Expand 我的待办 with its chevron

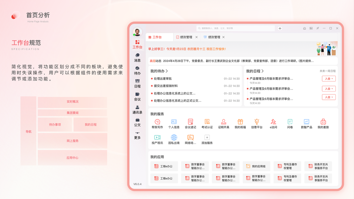(x=167, y=71)
